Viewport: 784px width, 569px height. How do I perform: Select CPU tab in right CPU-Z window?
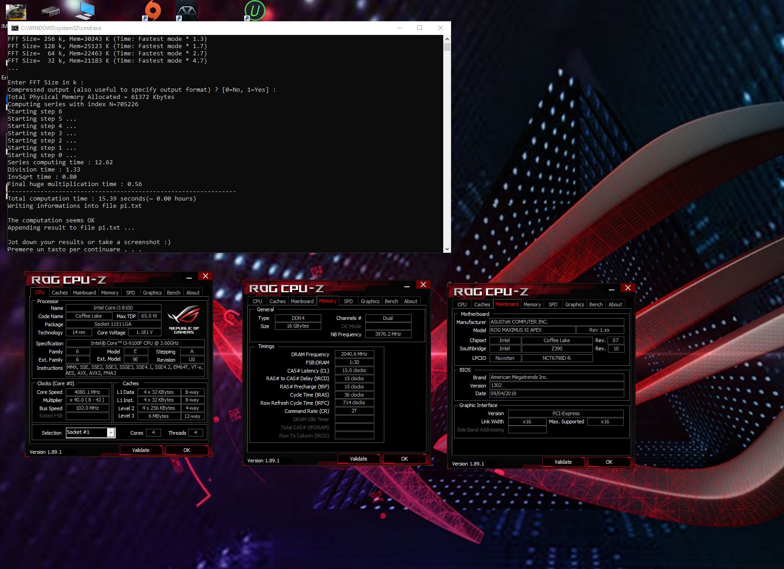[462, 304]
